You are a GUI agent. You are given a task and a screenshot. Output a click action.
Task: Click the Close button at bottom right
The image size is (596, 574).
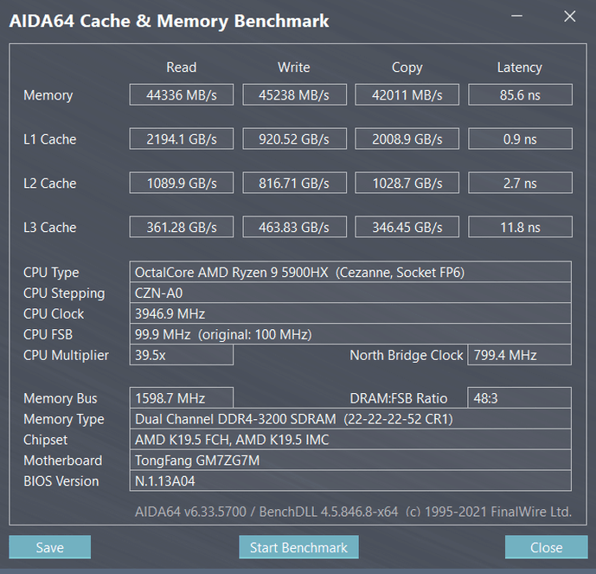tap(546, 547)
